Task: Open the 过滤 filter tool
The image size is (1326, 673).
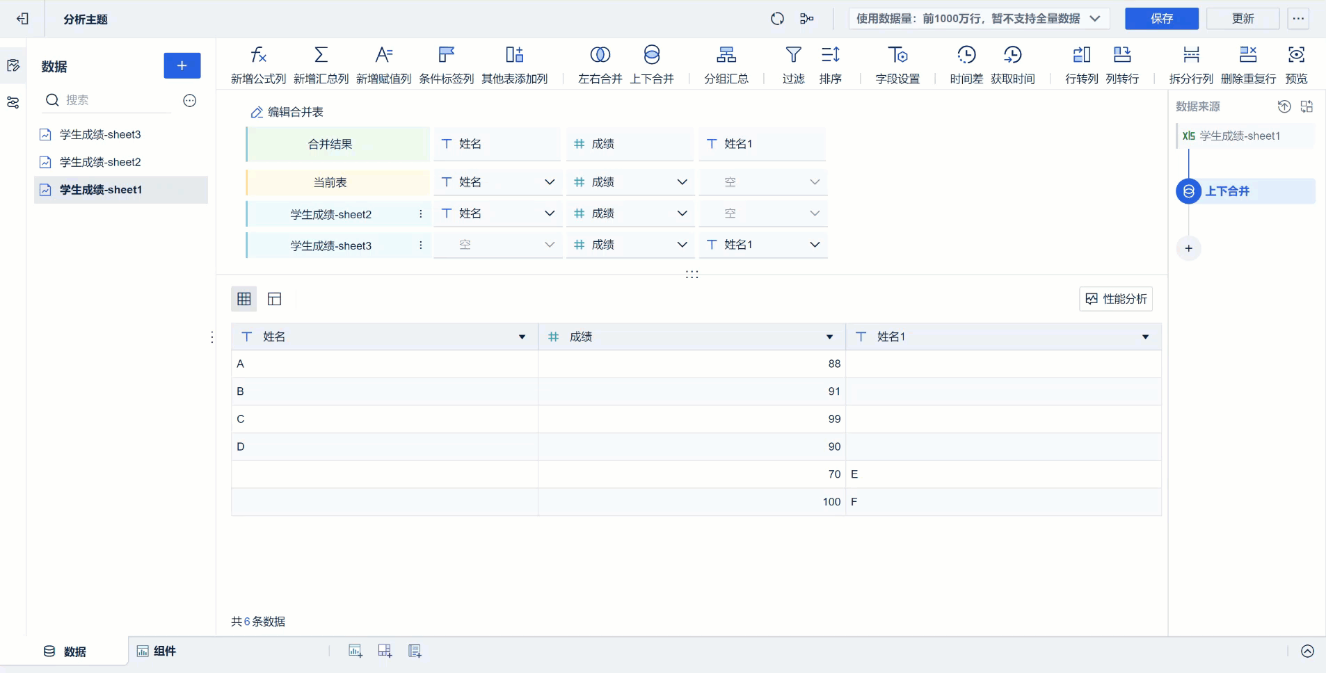Action: pyautogui.click(x=792, y=64)
